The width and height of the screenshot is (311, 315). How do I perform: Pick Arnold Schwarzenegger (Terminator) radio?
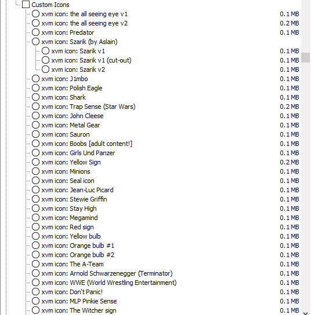pos(35,273)
